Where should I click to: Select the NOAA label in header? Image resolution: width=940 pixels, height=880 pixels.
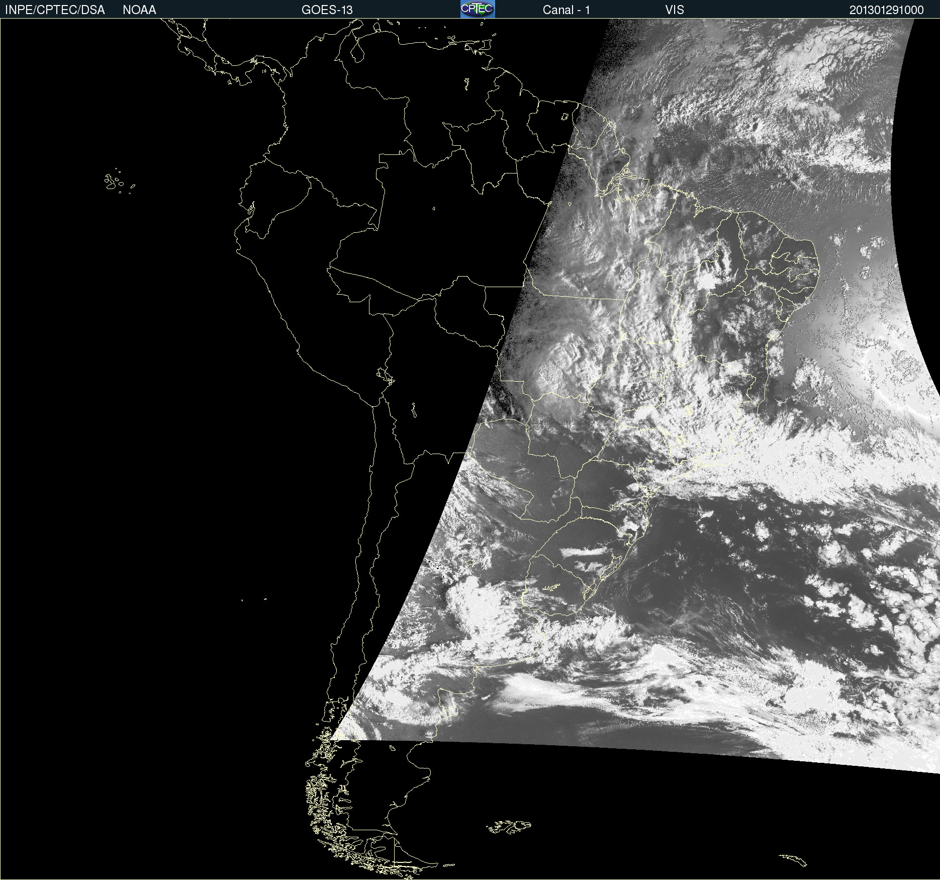(139, 10)
